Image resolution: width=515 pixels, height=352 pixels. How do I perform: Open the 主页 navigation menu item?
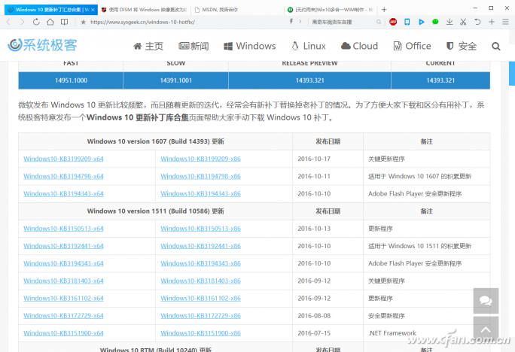tap(148, 46)
